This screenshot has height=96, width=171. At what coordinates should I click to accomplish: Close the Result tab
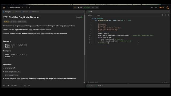pyautogui.click(x=102, y=86)
